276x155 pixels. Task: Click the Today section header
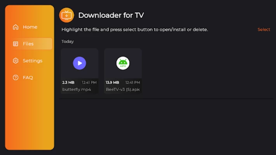click(x=68, y=41)
